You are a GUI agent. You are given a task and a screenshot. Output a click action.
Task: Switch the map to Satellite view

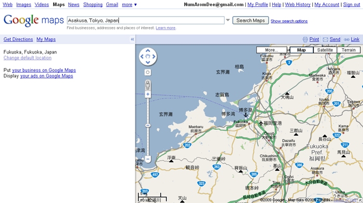click(325, 50)
